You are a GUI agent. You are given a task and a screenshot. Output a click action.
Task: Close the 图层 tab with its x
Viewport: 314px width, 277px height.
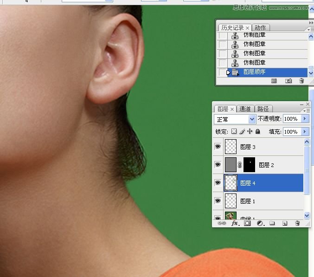click(x=232, y=109)
